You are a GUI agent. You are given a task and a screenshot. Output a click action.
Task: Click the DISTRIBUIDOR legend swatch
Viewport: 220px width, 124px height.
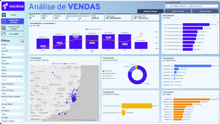tap(103, 71)
